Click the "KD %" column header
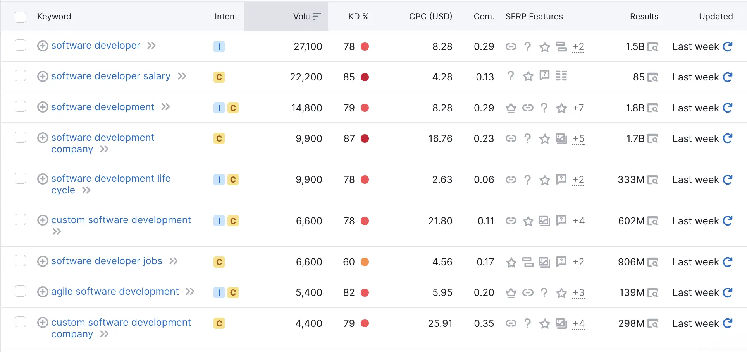Image resolution: width=747 pixels, height=352 pixels. pyautogui.click(x=358, y=16)
